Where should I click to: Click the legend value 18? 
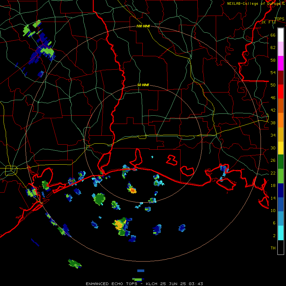coord(273,186)
